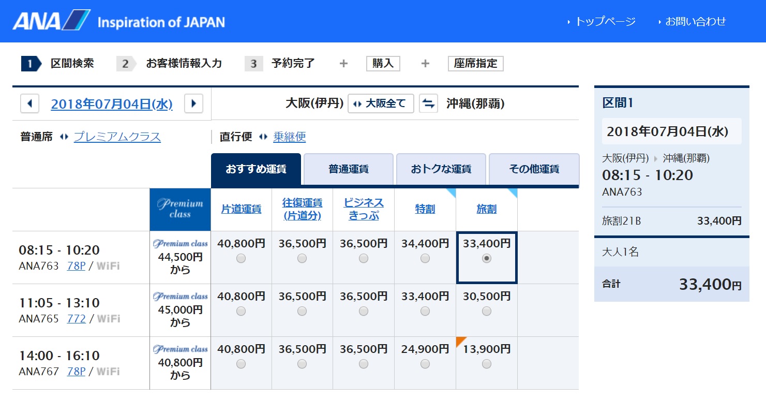This screenshot has width=766, height=399.
Task: Select 36,500円 往復運賃 radio for 11:05 flight
Action: click(302, 311)
